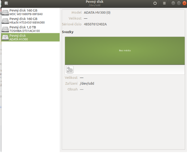Click the model value ADATA HV300 (0)
Viewport: 187px width, 153px height.
tap(97, 12)
